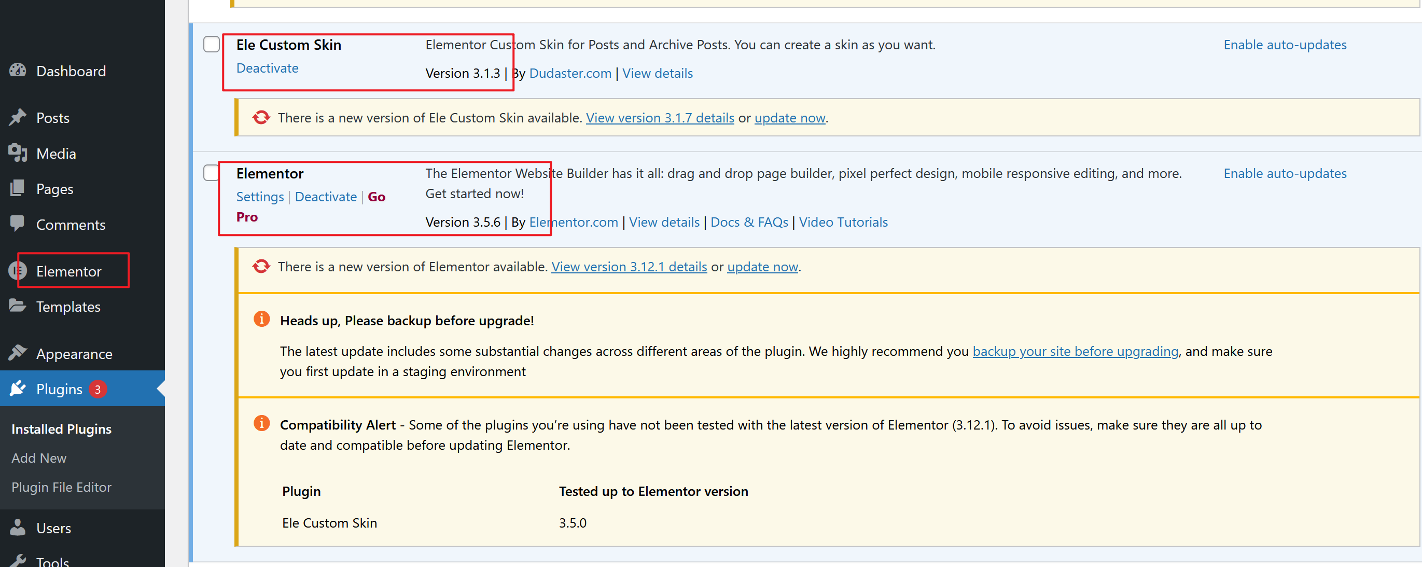Image resolution: width=1422 pixels, height=567 pixels.
Task: Check the Elementor plugin checkbox
Action: point(212,173)
